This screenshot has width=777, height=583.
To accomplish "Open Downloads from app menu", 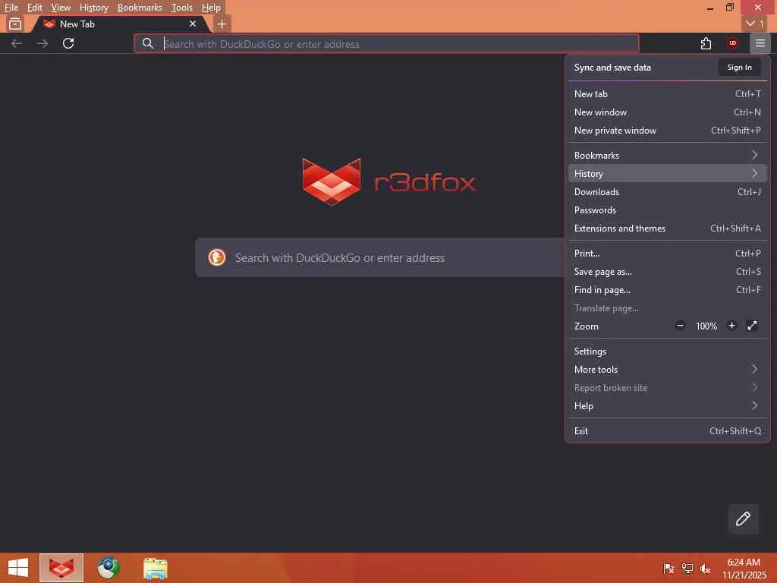I will point(667,192).
